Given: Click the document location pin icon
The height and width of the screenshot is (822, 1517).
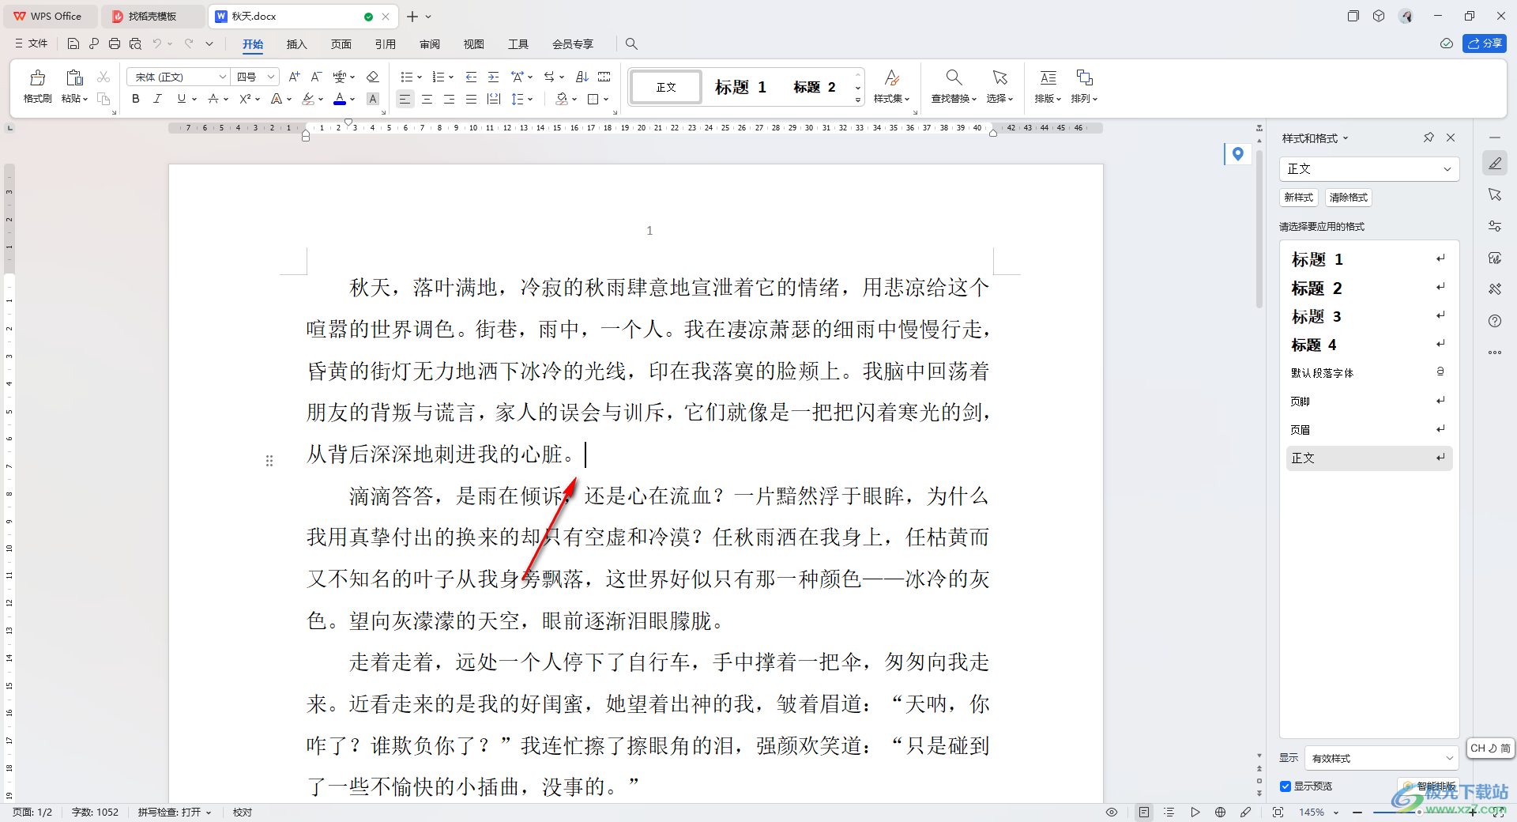Looking at the screenshot, I should pos(1237,154).
